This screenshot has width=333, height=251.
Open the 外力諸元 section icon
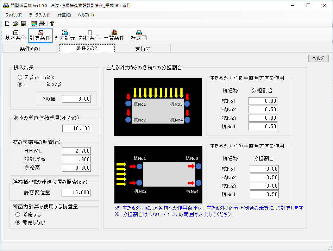[x=65, y=36]
